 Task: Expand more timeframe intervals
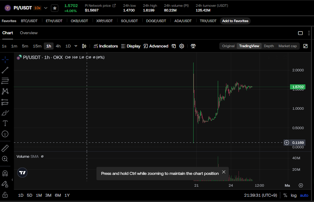pyautogui.click(x=76, y=46)
